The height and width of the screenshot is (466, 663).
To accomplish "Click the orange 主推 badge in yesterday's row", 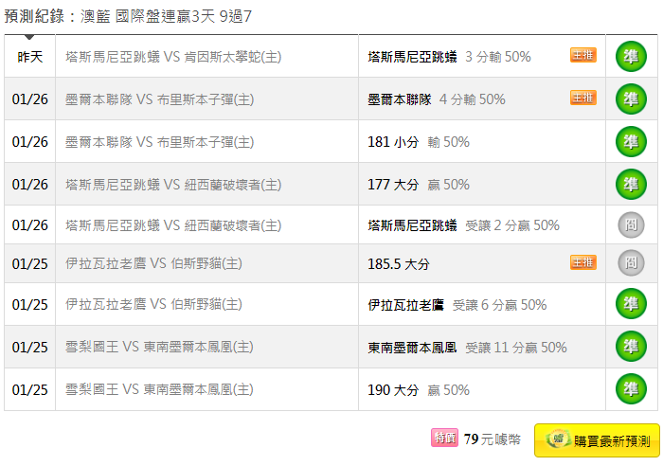I will [583, 55].
